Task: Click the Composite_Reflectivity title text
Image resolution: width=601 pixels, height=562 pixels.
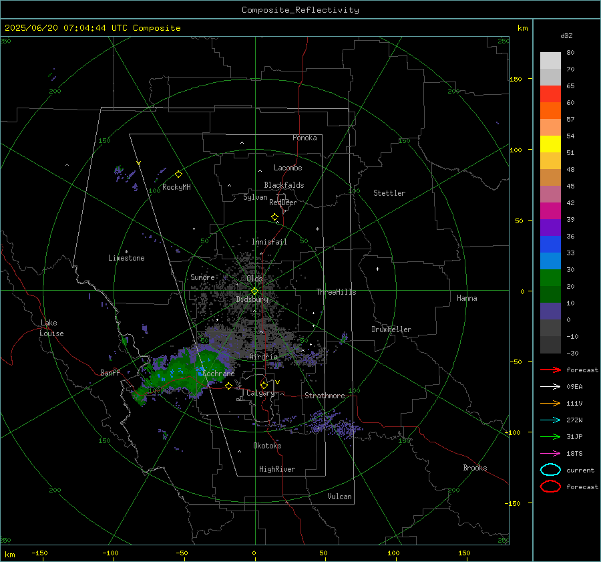Action: coord(300,10)
